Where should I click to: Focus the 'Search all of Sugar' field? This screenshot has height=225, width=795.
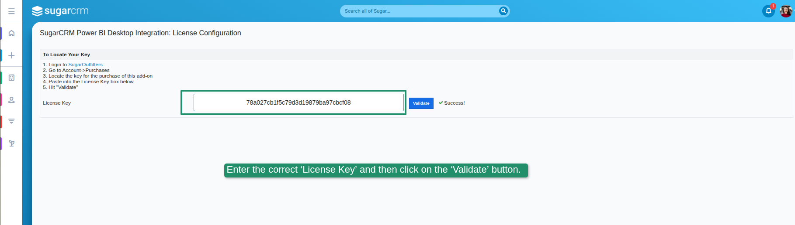click(420, 11)
